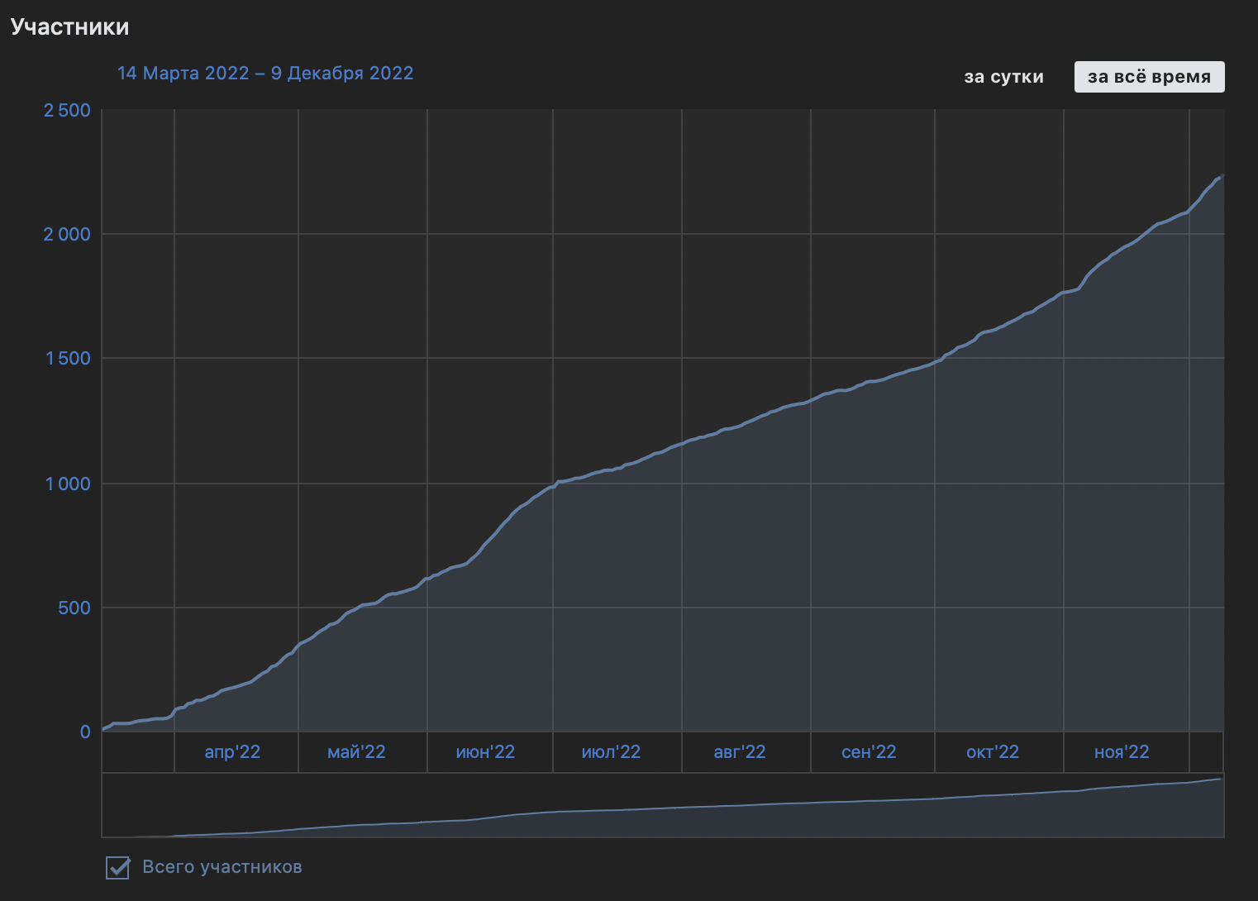Click the ноя'22 month label
The image size is (1258, 901).
coord(1121,752)
